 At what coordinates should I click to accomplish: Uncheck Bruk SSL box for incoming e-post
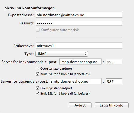[x=37, y=74]
